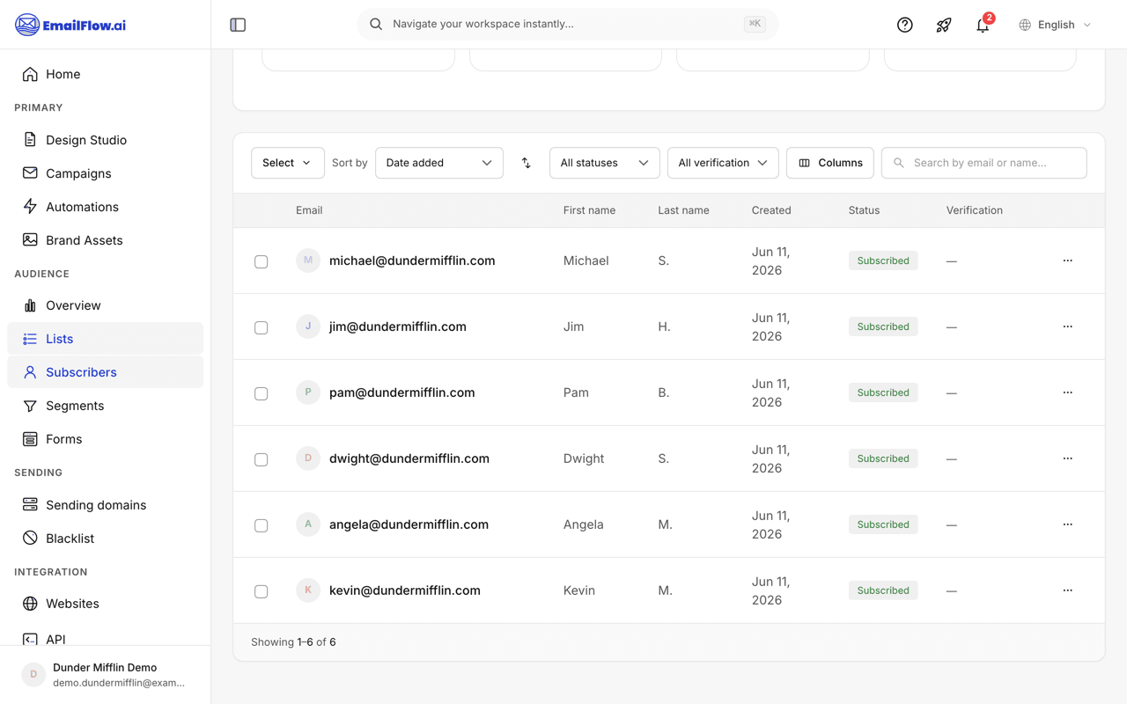
Task: Click the Verification column header
Action: pyautogui.click(x=975, y=210)
